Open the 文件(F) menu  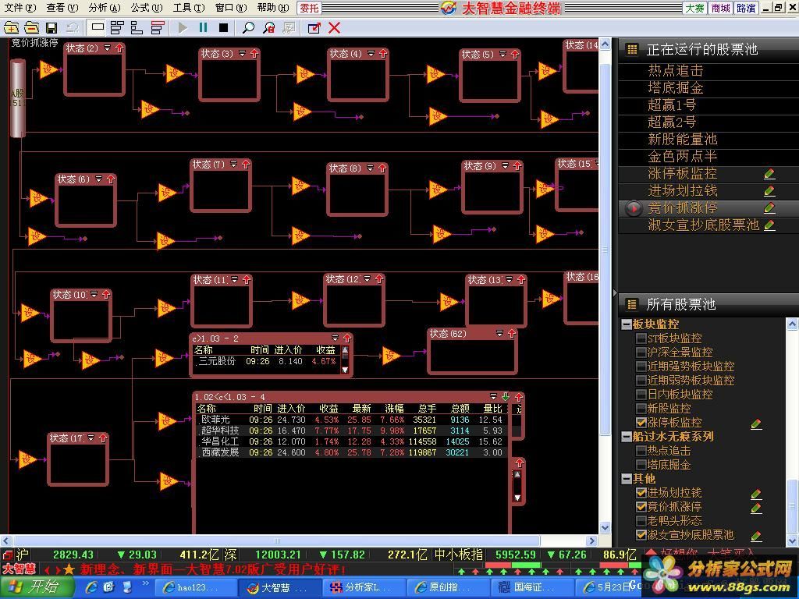[20, 8]
